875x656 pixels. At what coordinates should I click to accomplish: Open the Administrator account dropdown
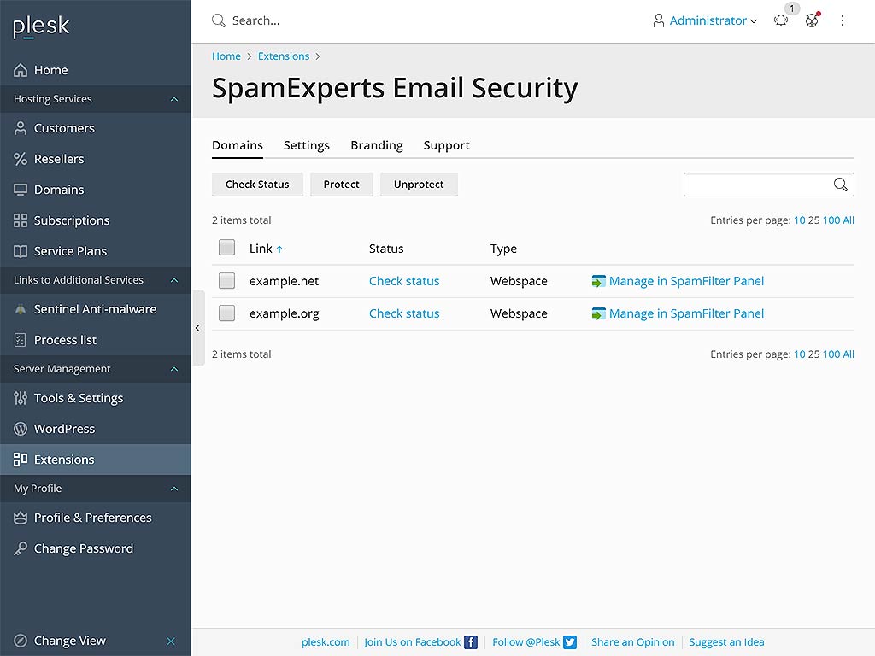[x=704, y=20]
